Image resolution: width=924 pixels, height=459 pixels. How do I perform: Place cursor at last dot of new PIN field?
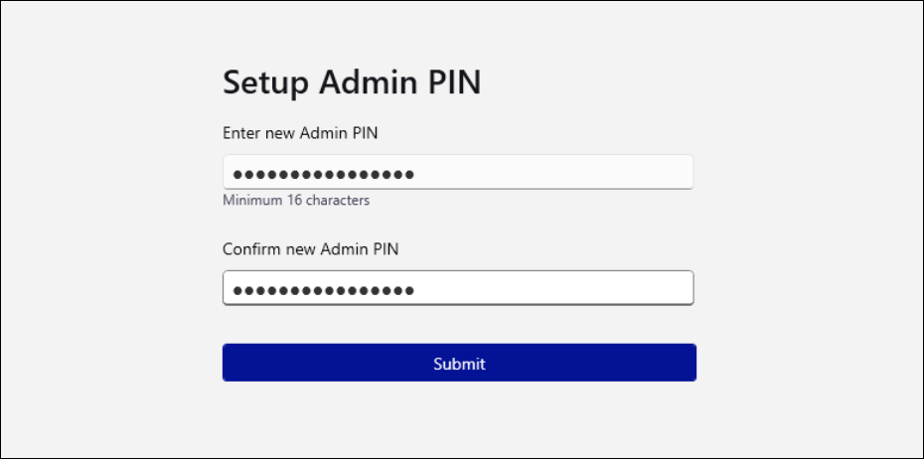pos(408,175)
